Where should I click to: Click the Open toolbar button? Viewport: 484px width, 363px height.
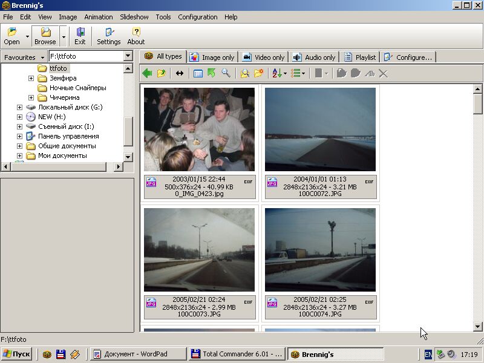click(x=11, y=36)
